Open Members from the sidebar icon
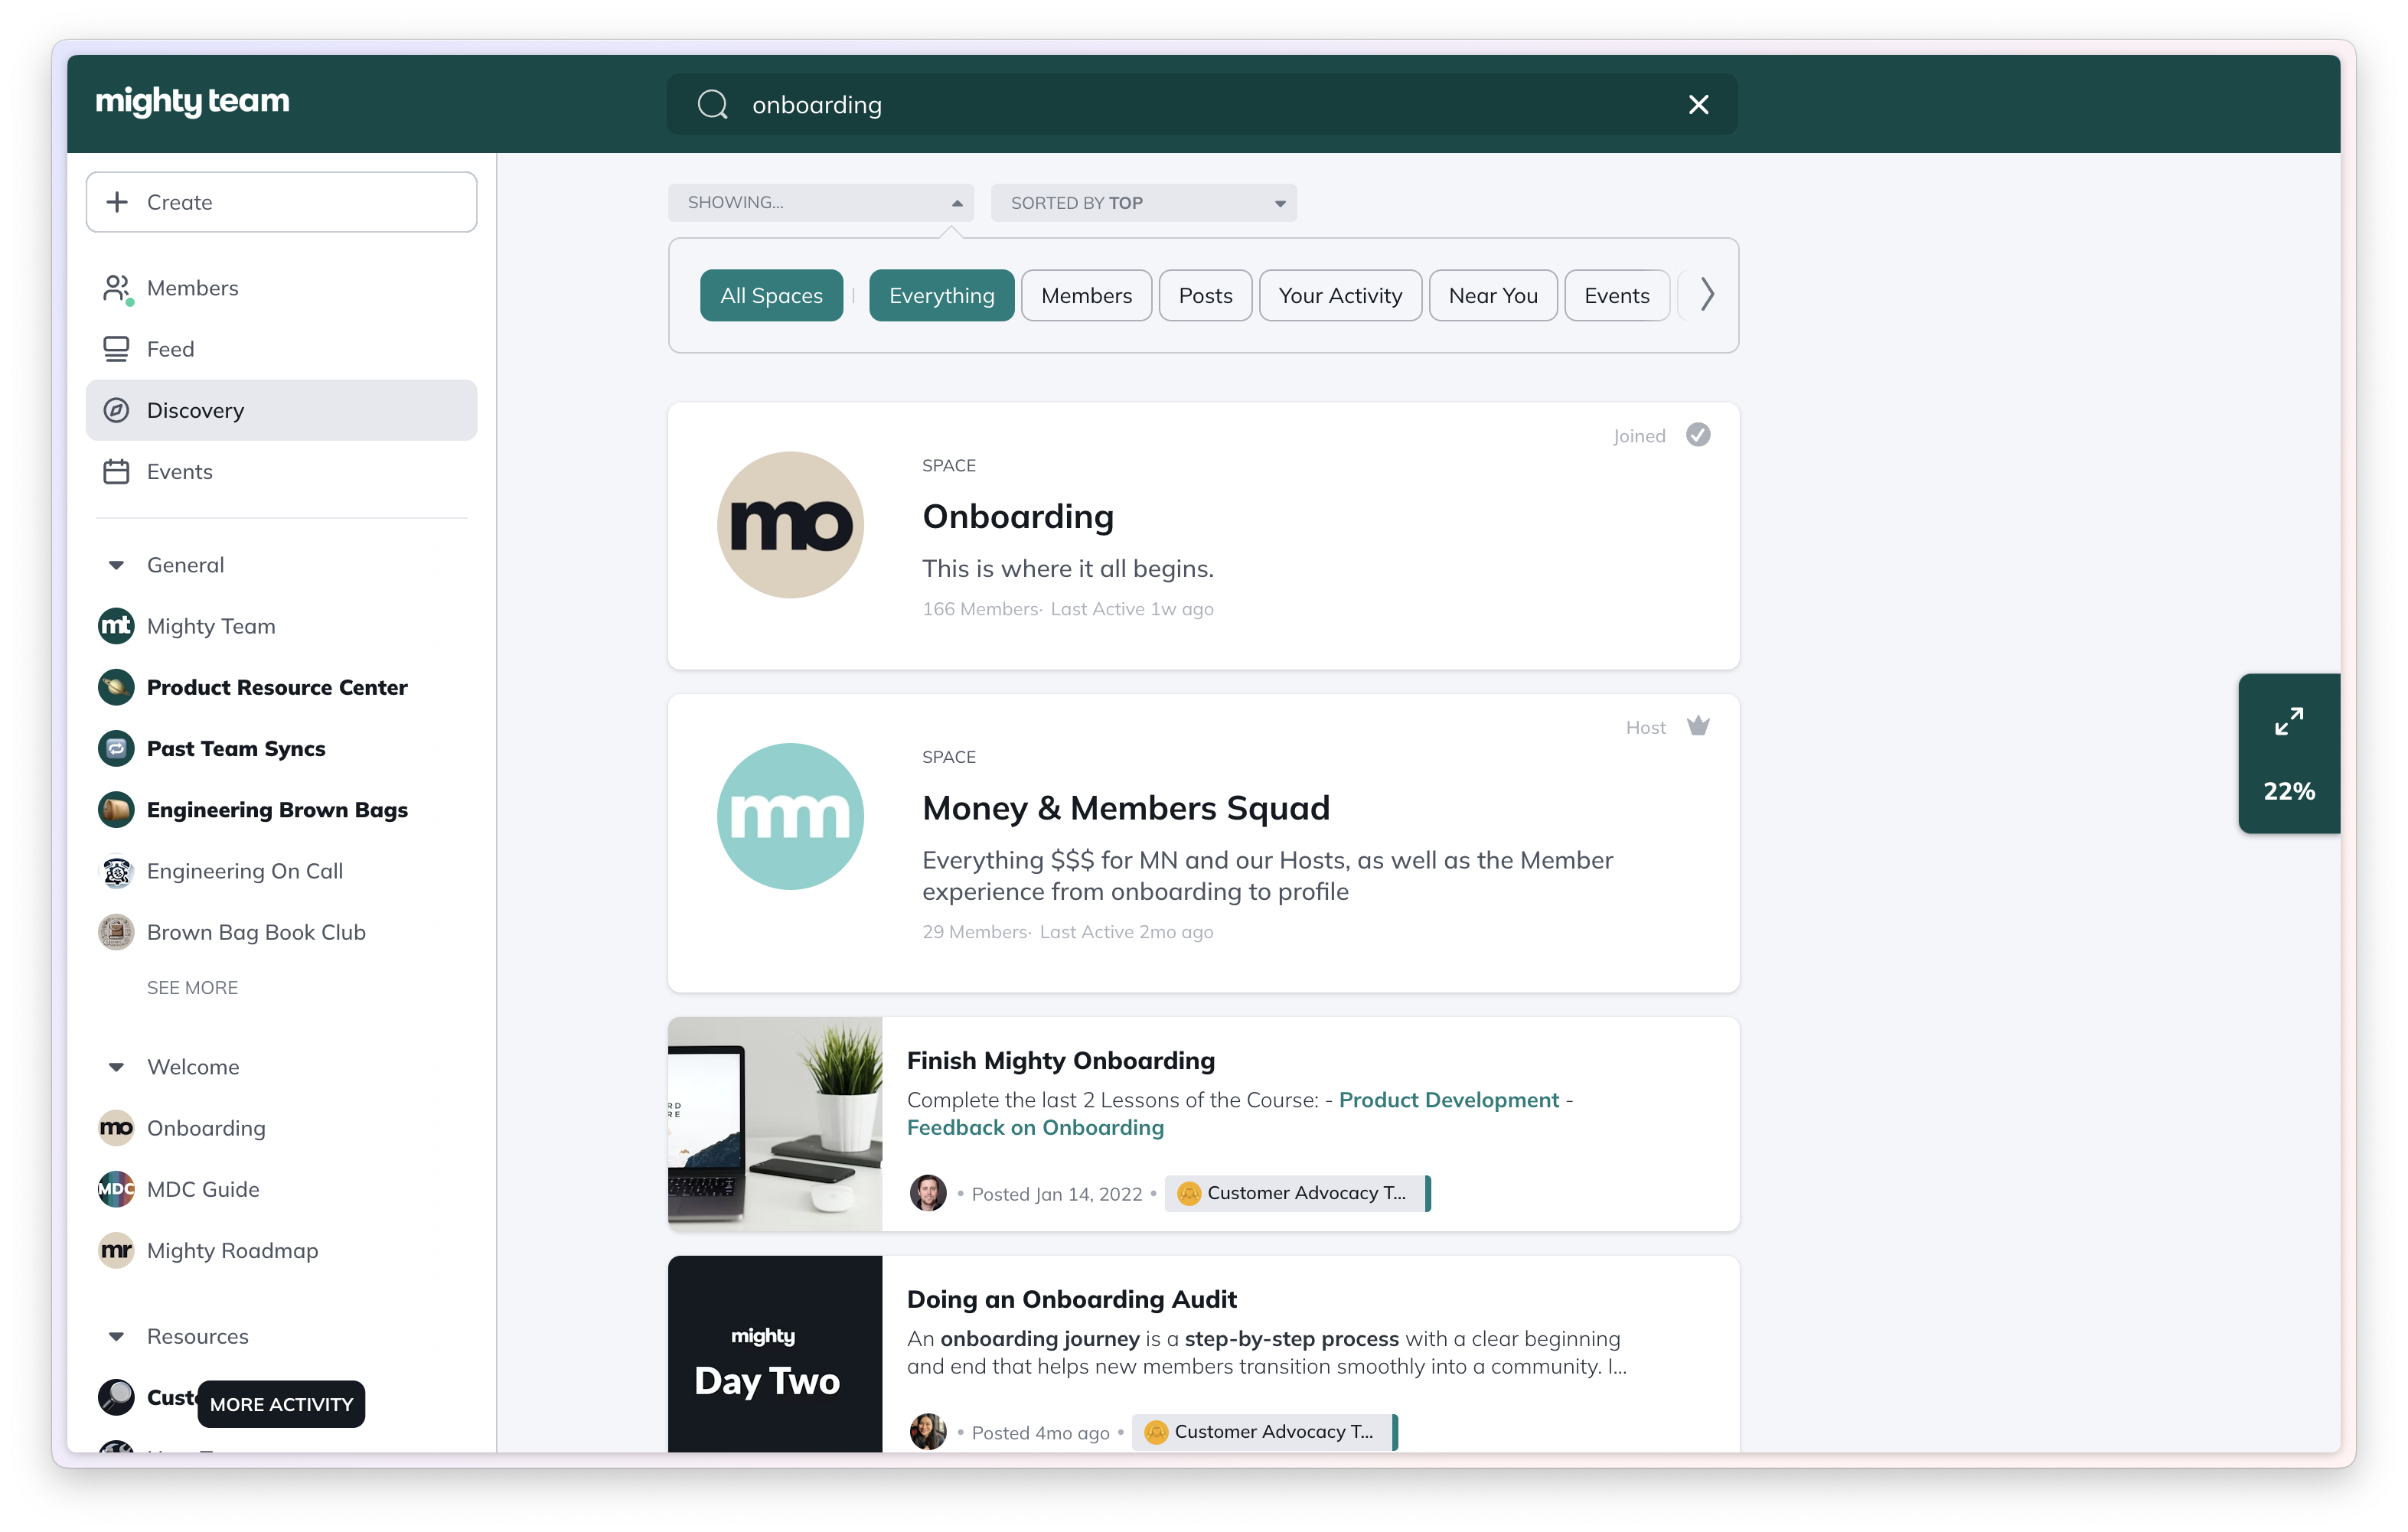 117,288
